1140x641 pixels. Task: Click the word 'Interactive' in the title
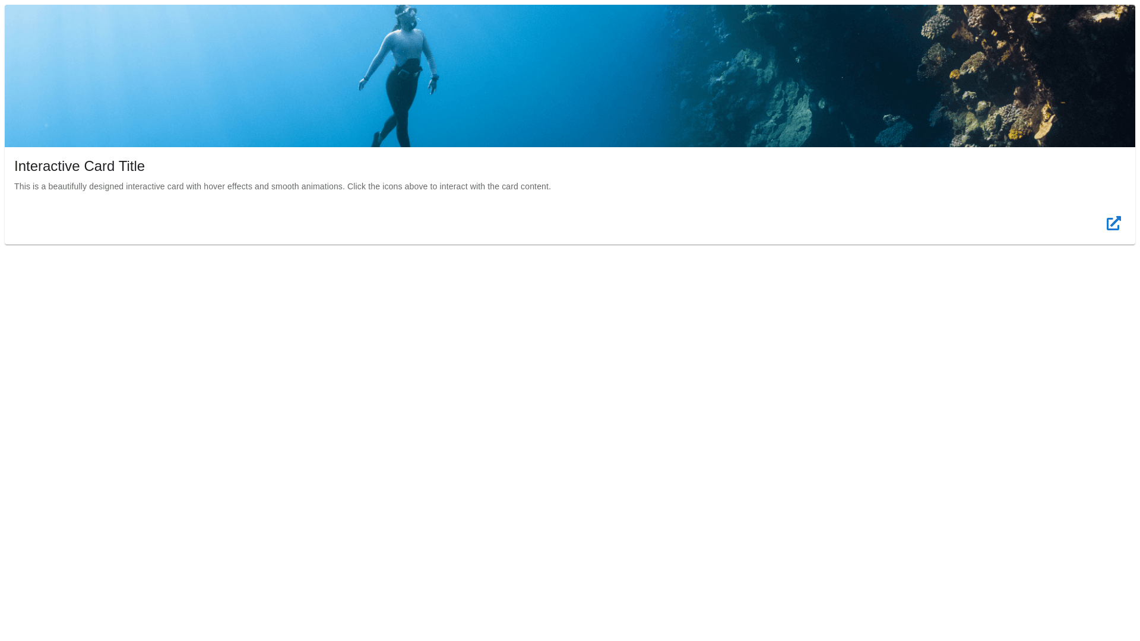coord(47,166)
